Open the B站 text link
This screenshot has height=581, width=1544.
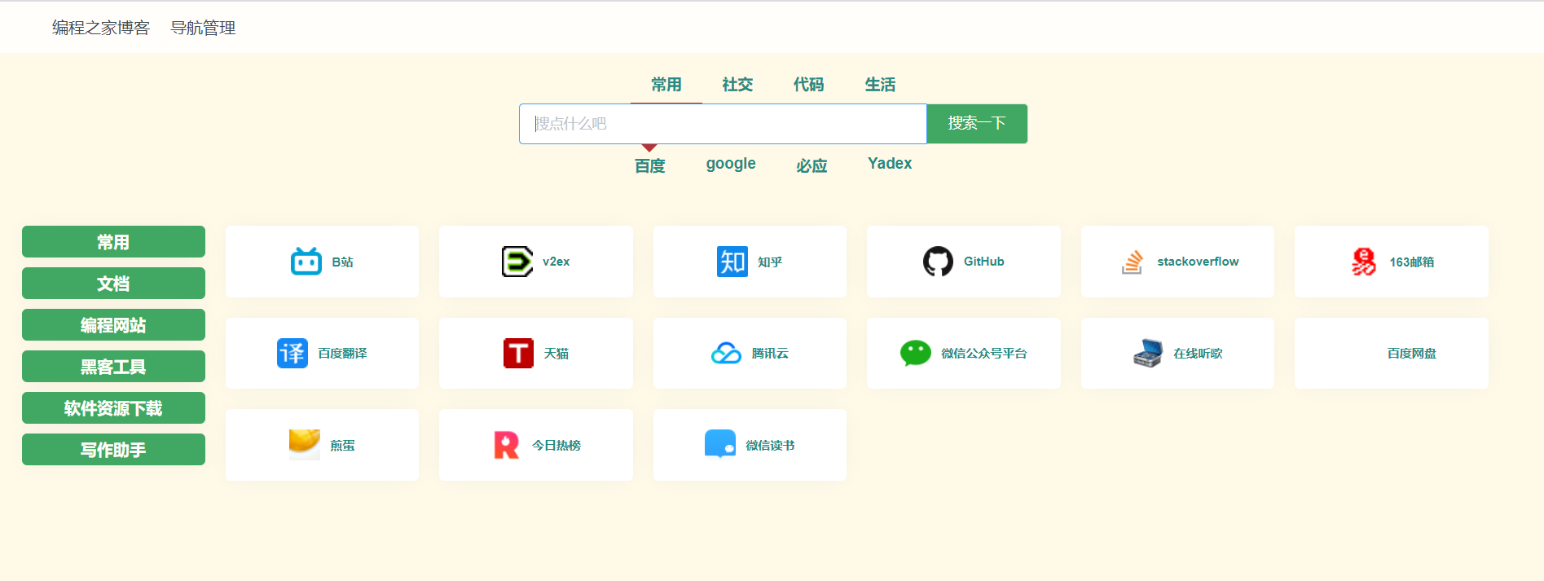tap(342, 262)
